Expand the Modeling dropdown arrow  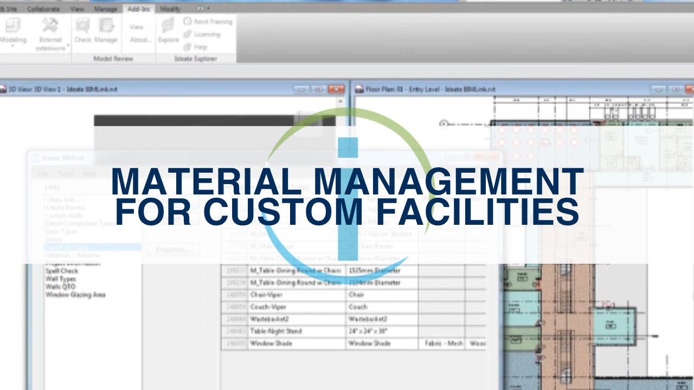(x=12, y=47)
